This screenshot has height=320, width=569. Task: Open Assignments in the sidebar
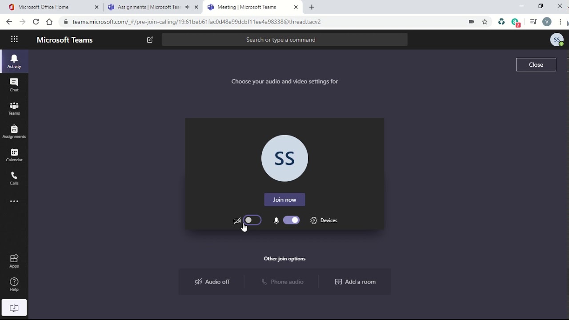pyautogui.click(x=14, y=132)
